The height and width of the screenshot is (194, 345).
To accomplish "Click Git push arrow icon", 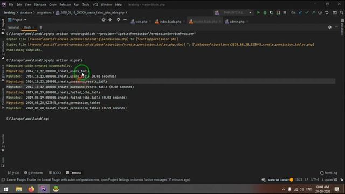I will coord(313,12).
